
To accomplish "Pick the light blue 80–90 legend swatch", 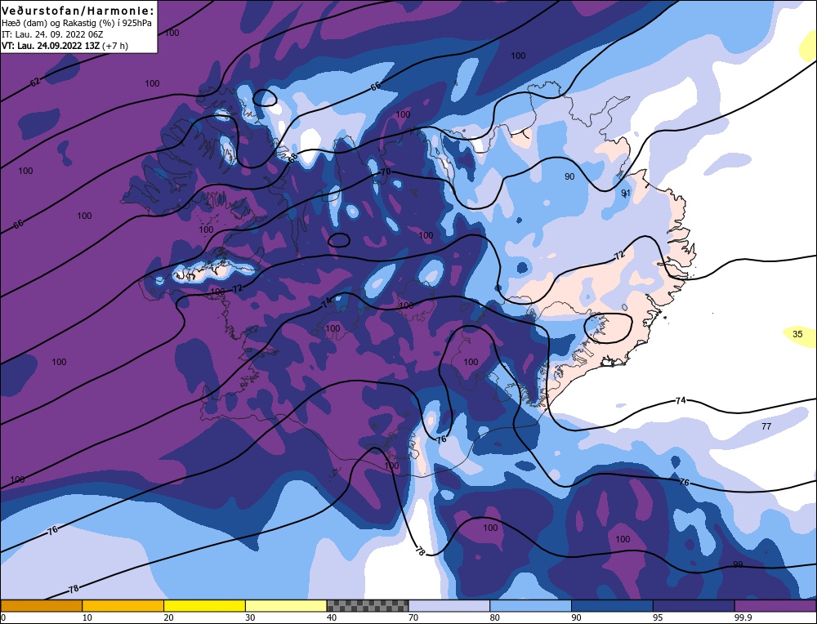I will click(530, 605).
